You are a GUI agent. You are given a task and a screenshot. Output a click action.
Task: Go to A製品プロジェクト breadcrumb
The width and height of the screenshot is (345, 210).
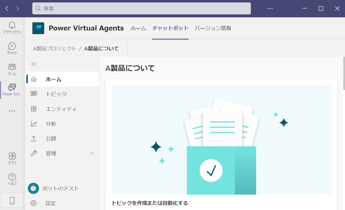(x=55, y=49)
